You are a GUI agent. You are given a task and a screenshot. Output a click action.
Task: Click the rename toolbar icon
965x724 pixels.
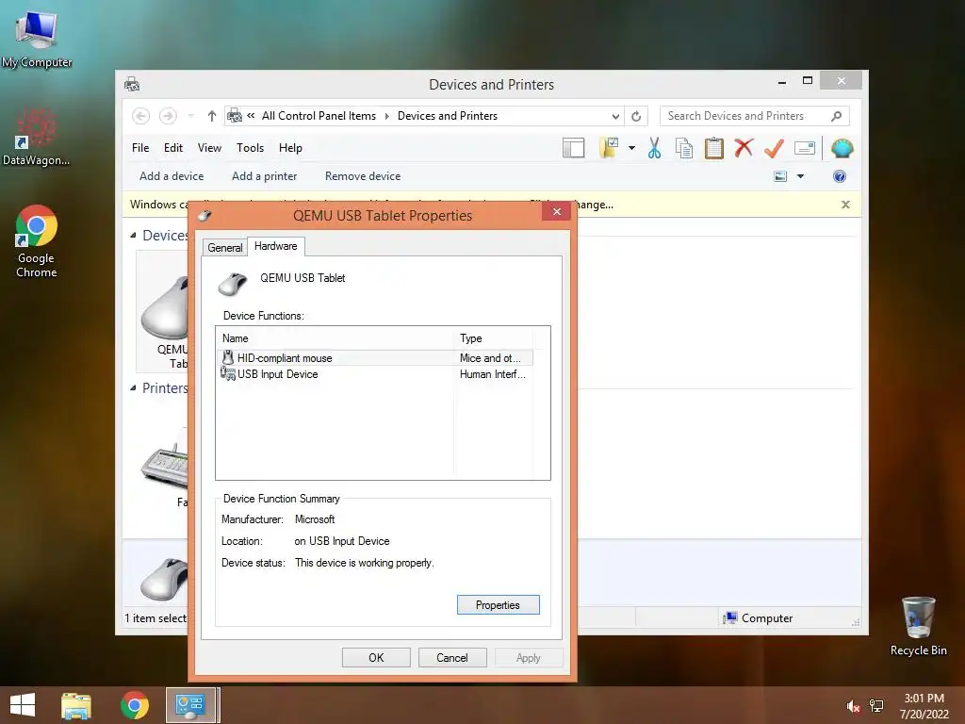pyautogui.click(x=805, y=148)
